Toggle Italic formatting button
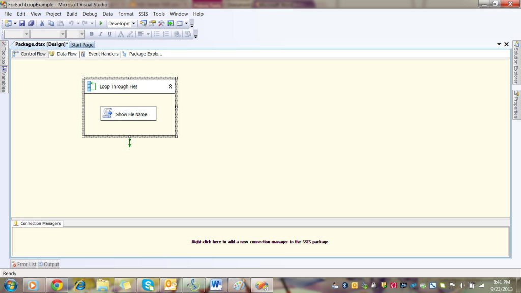Screen dimensions: 521x293 100,34
